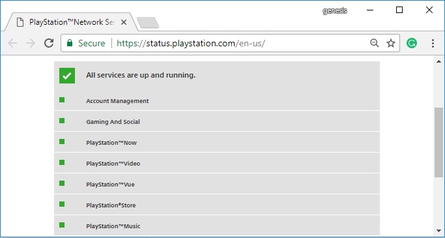The image size is (445, 238).
Task: Click the genesis profile button
Action: coord(335,11)
